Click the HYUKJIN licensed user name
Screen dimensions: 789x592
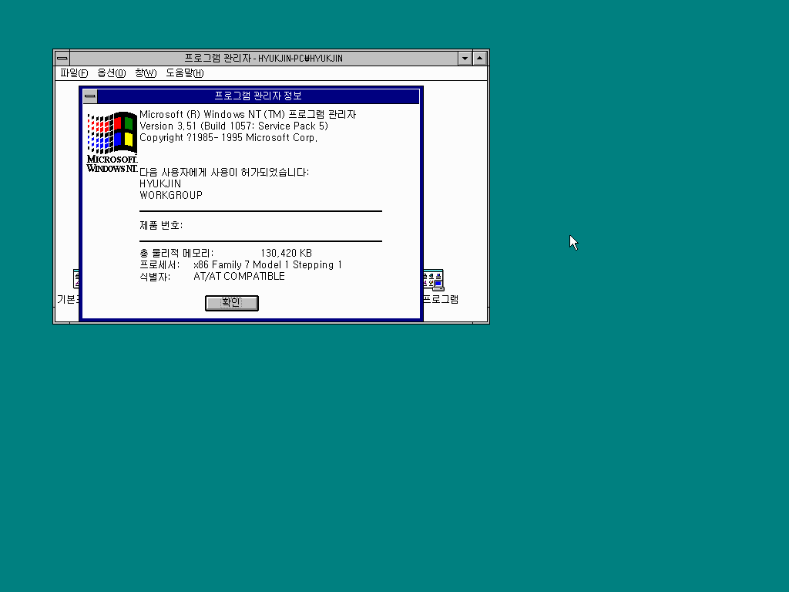tap(160, 183)
